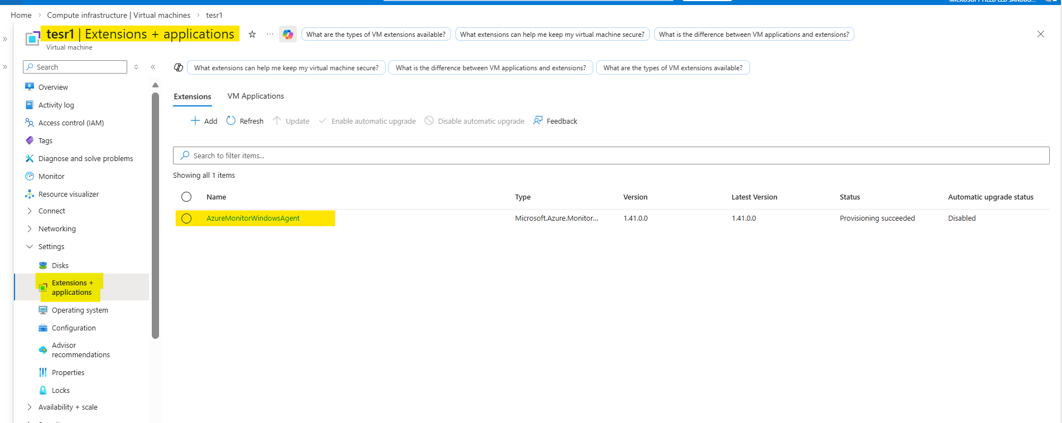Launch Copilot from the header icon

[x=288, y=34]
